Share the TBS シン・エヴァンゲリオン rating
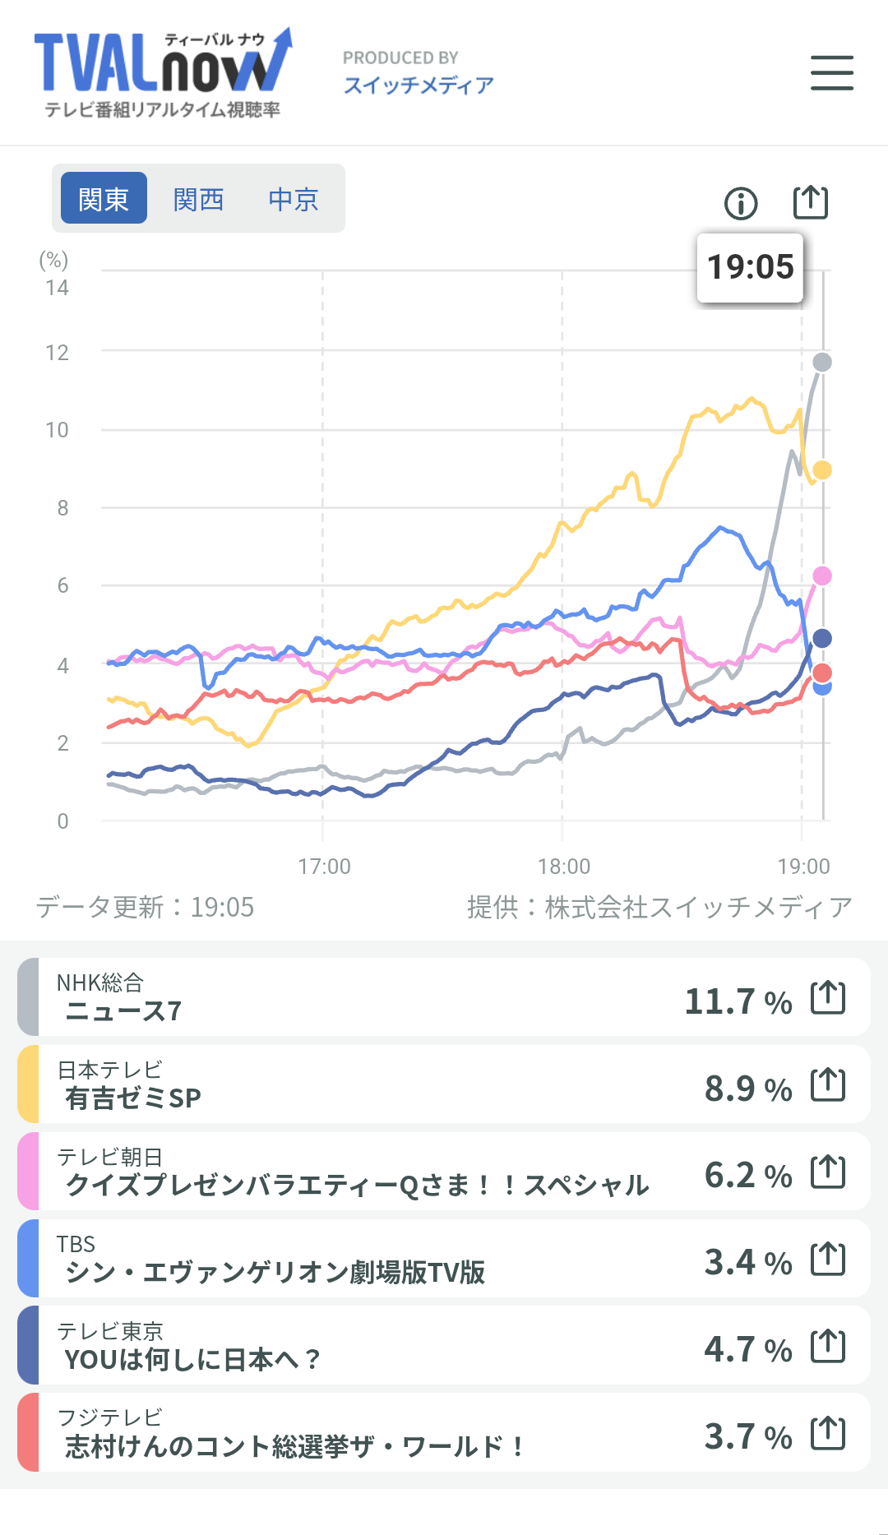This screenshot has height=1535, width=888. coord(827,1260)
